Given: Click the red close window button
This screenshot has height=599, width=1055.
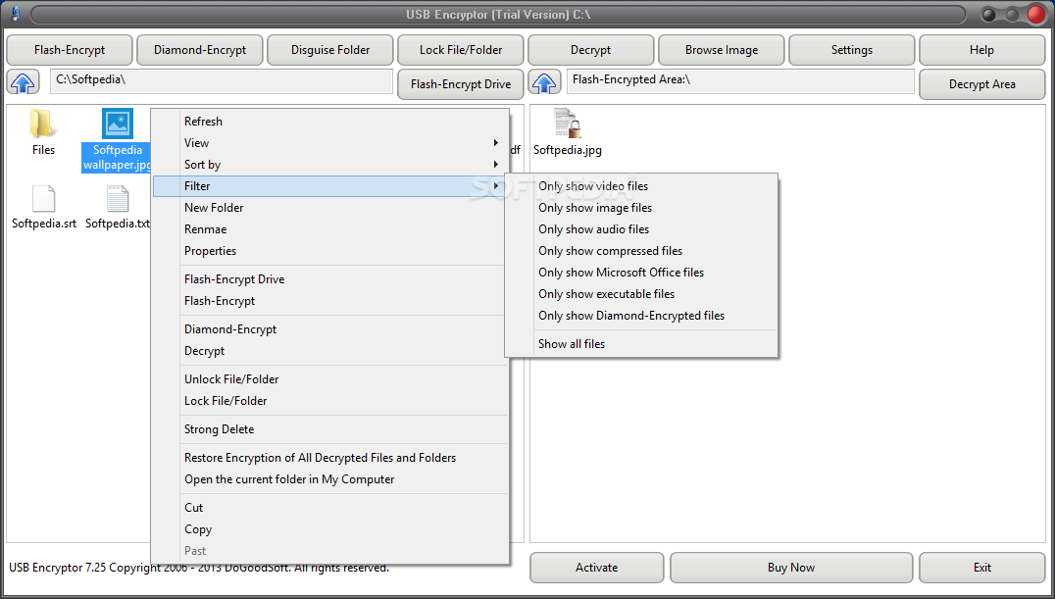Looking at the screenshot, I should pyautogui.click(x=1036, y=14).
